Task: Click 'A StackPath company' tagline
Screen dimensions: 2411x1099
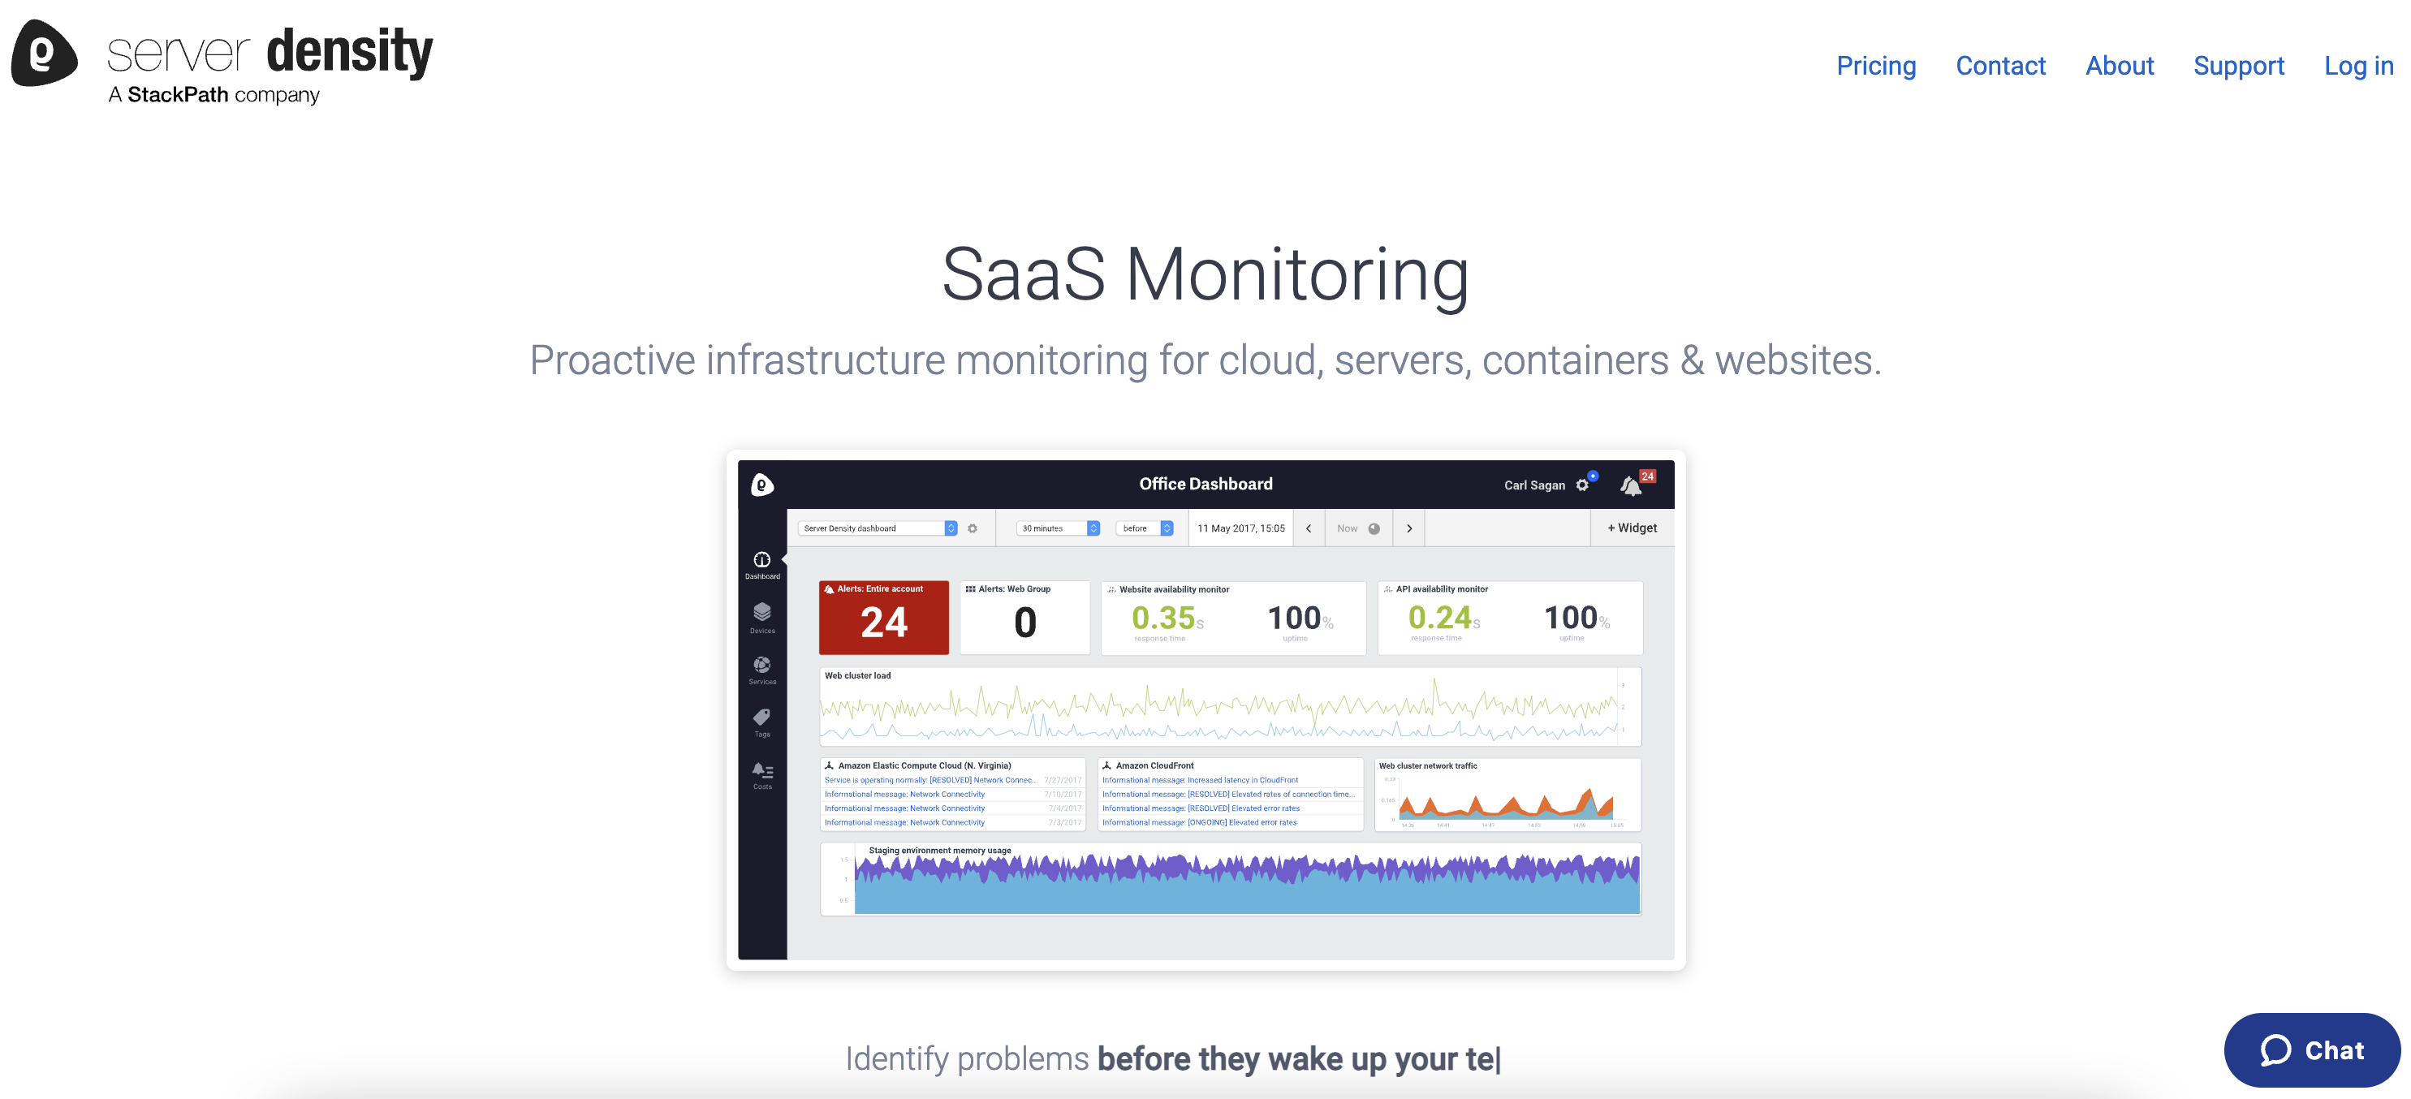Action: click(x=213, y=94)
